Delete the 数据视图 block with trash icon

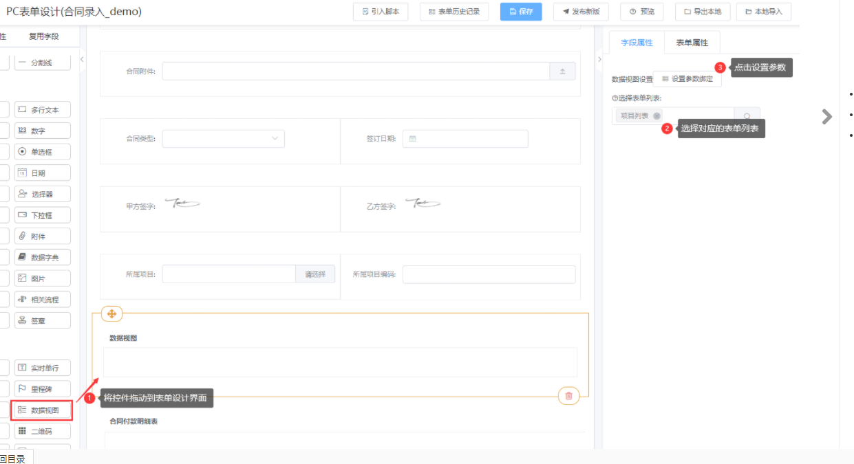[x=568, y=396]
